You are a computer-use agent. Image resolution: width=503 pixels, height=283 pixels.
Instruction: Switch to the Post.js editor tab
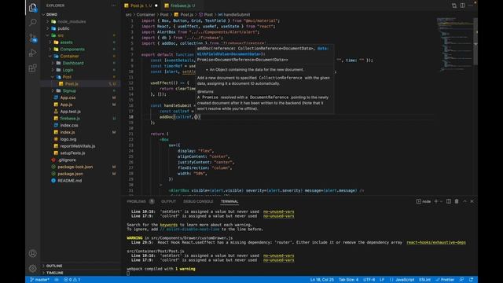click(x=141, y=6)
